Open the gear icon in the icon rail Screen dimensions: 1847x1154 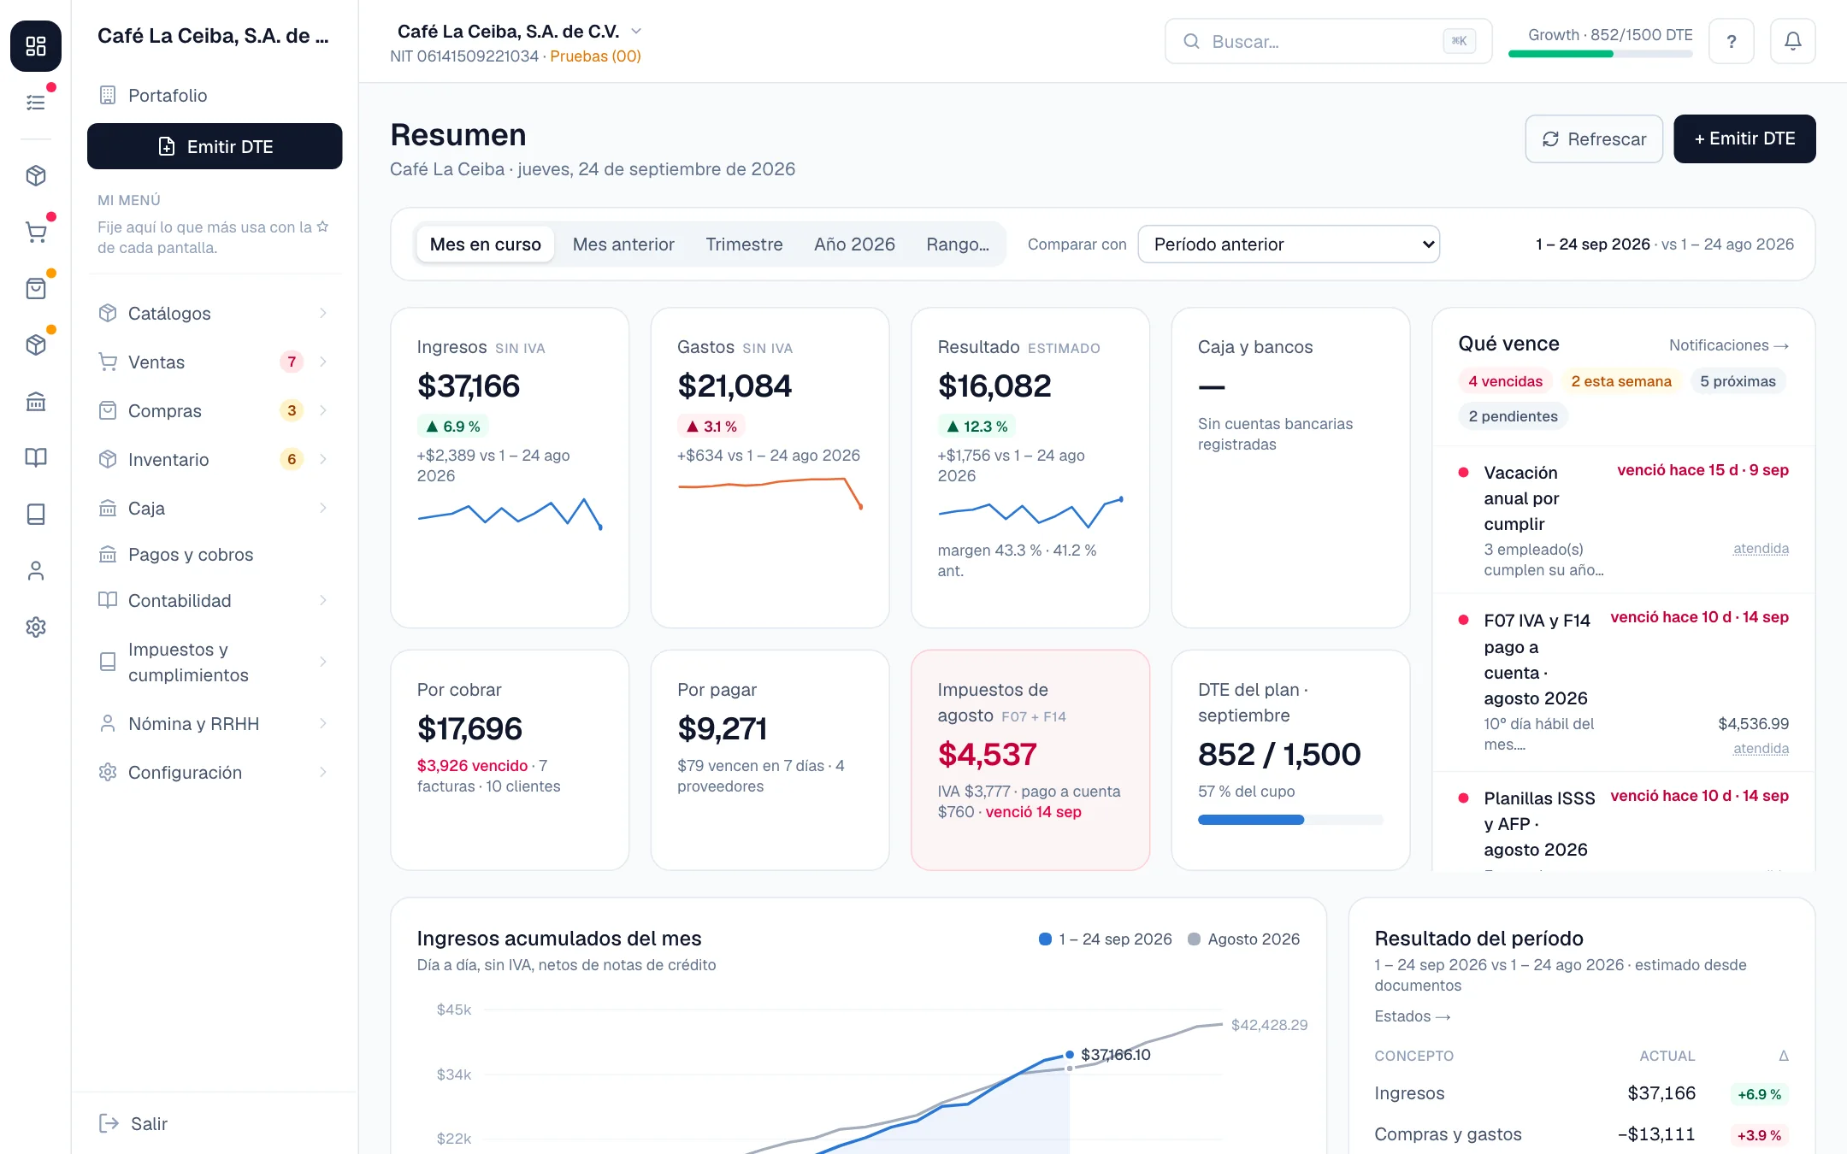36,627
